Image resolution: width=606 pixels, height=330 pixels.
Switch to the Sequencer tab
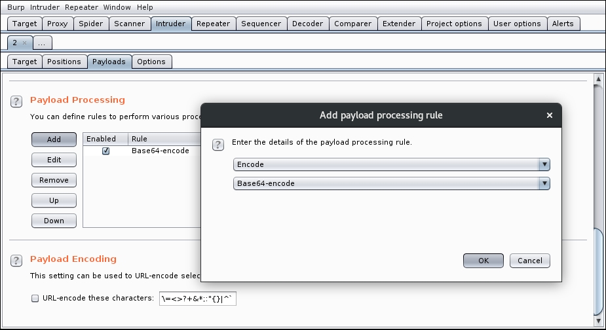point(261,24)
